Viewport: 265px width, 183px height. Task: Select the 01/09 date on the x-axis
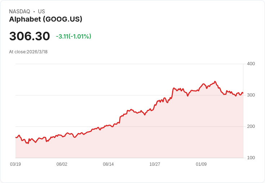pos(201,164)
